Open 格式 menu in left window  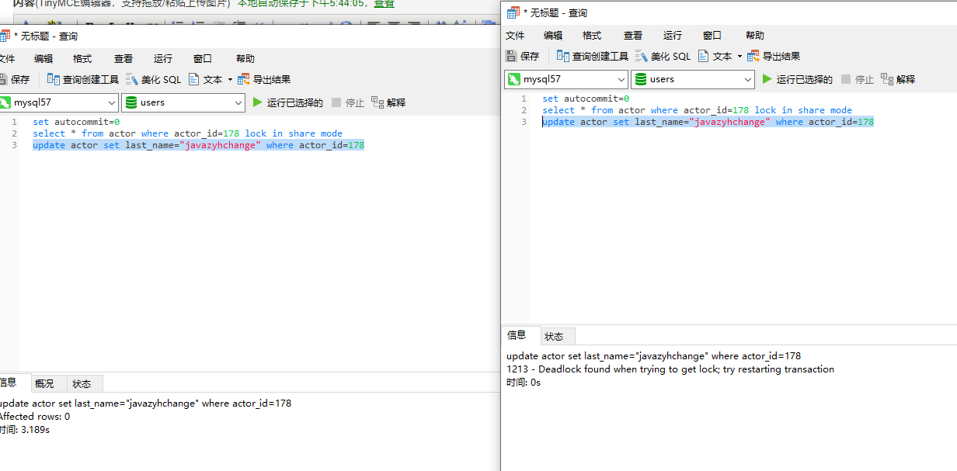click(82, 58)
